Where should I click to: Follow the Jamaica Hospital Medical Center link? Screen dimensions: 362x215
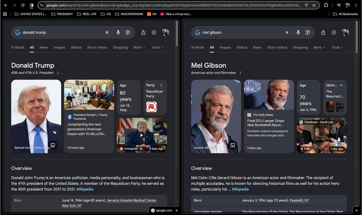pyautogui.click(x=132, y=201)
